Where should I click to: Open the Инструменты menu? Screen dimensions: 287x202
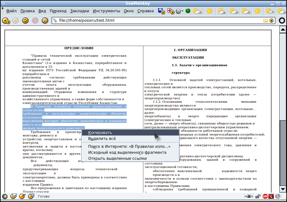coord(106,11)
